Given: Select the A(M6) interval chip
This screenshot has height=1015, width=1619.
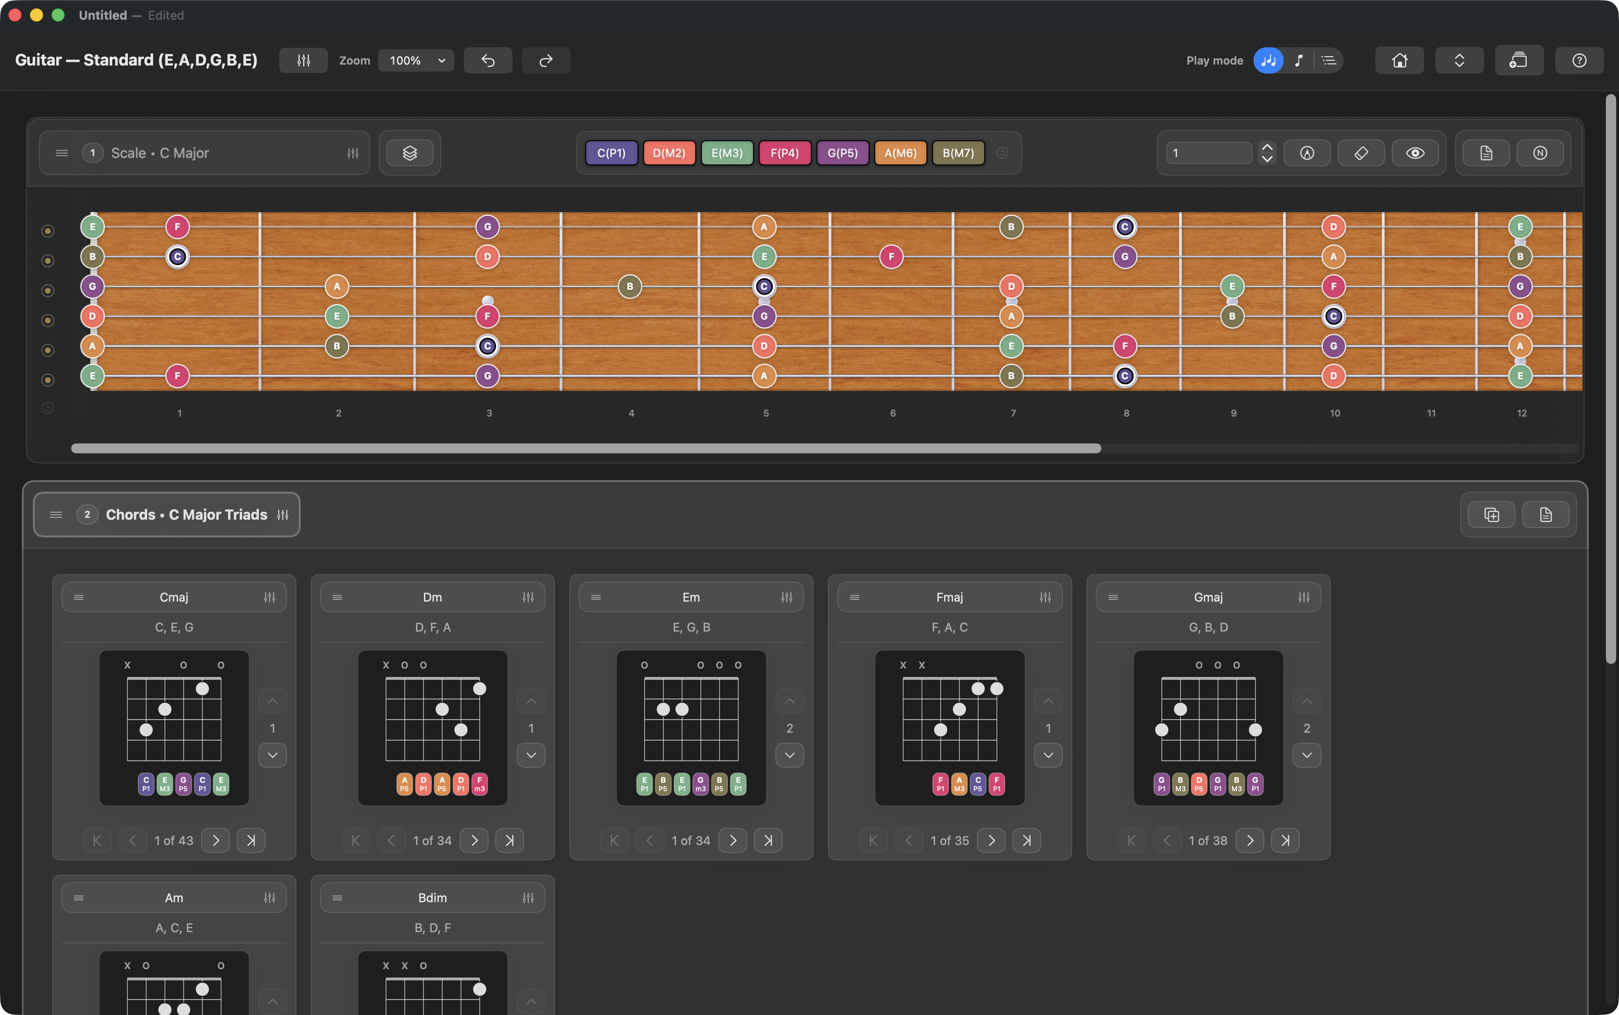Looking at the screenshot, I should pyautogui.click(x=900, y=153).
